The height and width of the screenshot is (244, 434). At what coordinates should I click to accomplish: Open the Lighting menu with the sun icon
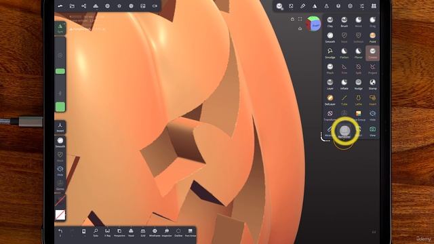(119, 6)
